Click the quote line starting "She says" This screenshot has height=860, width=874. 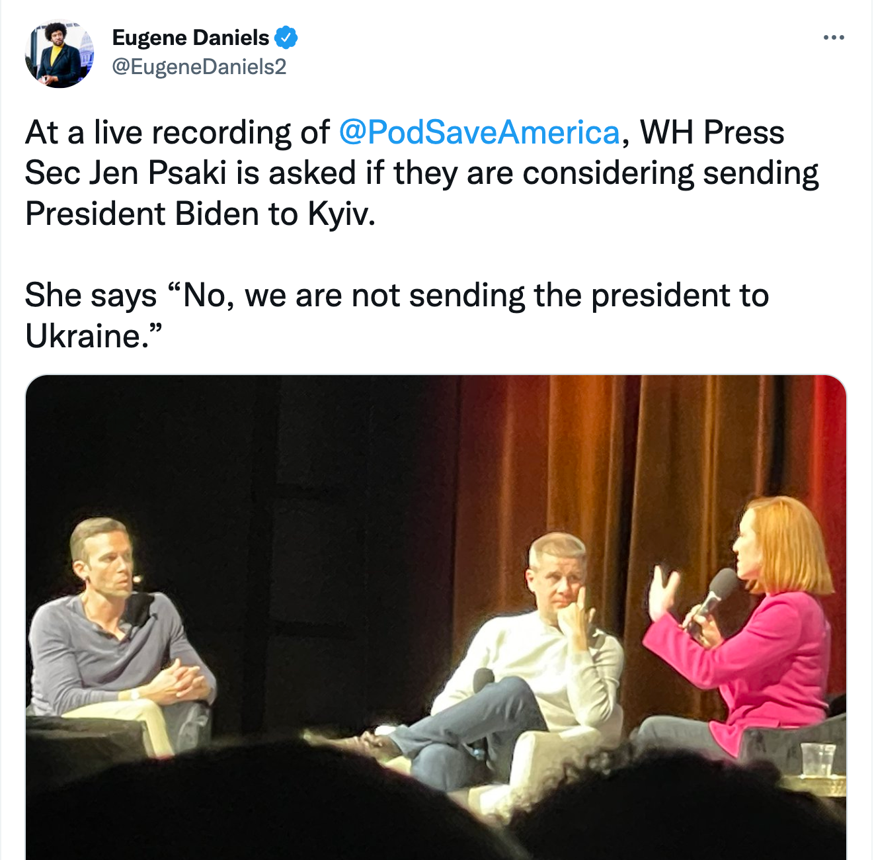click(397, 295)
